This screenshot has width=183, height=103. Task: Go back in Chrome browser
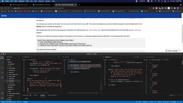tap(2, 8)
